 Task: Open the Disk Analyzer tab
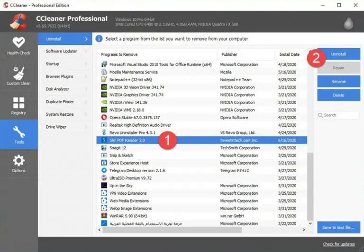tap(65, 89)
